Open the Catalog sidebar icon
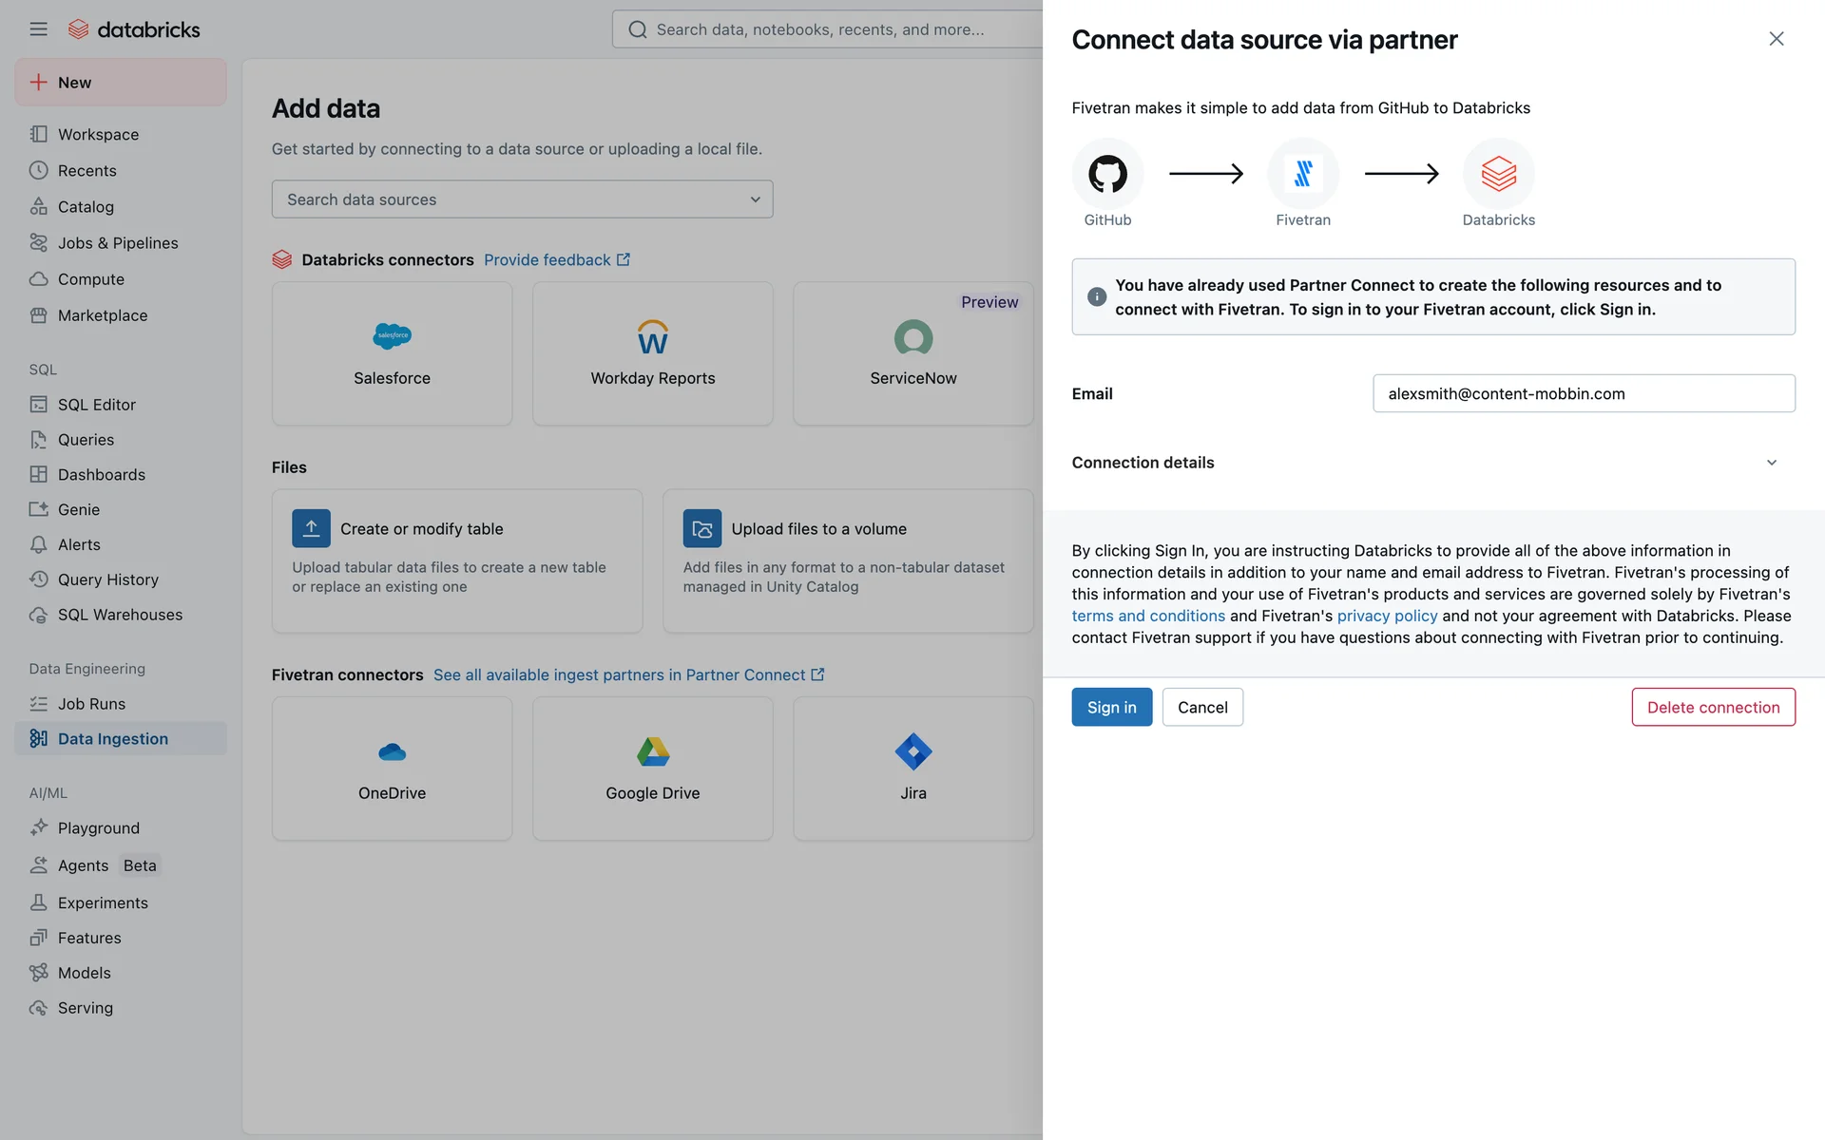The height and width of the screenshot is (1140, 1825). pos(38,206)
